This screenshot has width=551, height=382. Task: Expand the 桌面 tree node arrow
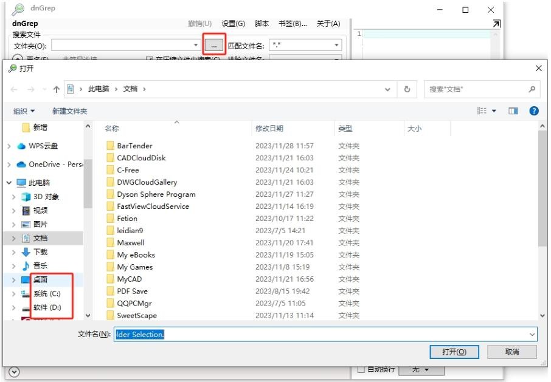click(14, 279)
